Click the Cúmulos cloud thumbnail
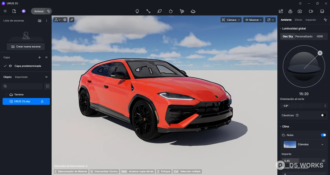The width and height of the screenshot is (330, 175). click(290, 144)
